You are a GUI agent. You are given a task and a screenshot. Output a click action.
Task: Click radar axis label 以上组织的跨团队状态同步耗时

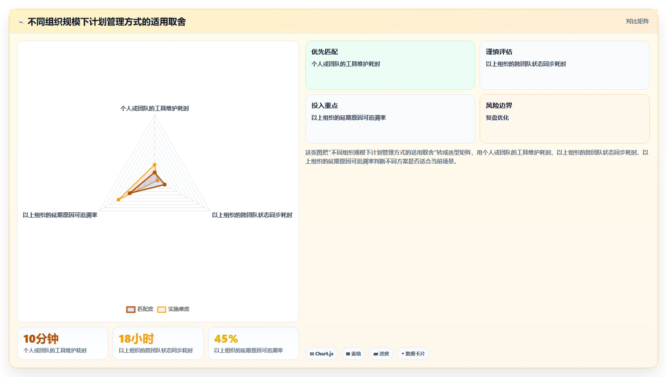pyautogui.click(x=252, y=215)
